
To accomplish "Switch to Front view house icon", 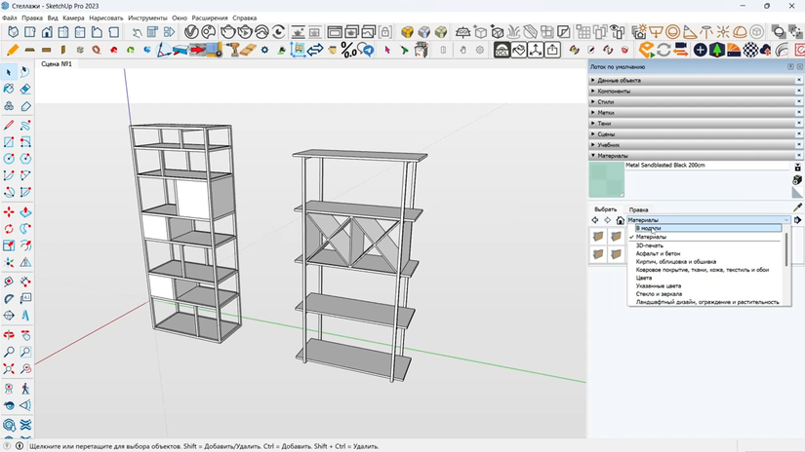I will (x=47, y=32).
